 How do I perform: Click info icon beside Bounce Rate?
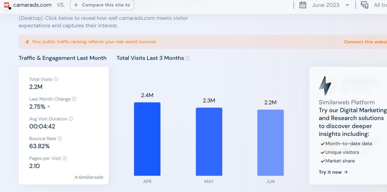tap(60, 139)
